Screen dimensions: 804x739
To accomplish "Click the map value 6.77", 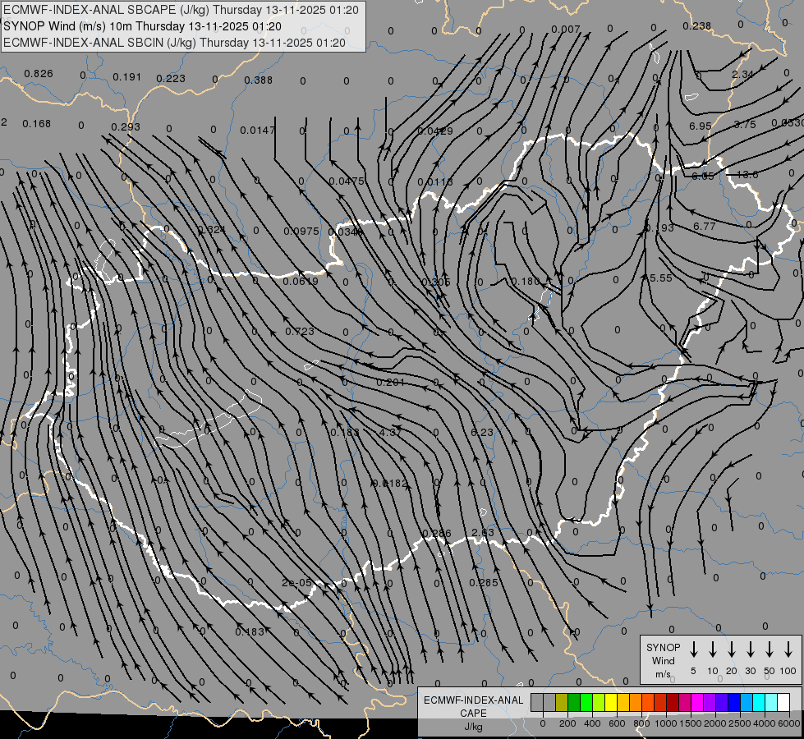I will [704, 226].
